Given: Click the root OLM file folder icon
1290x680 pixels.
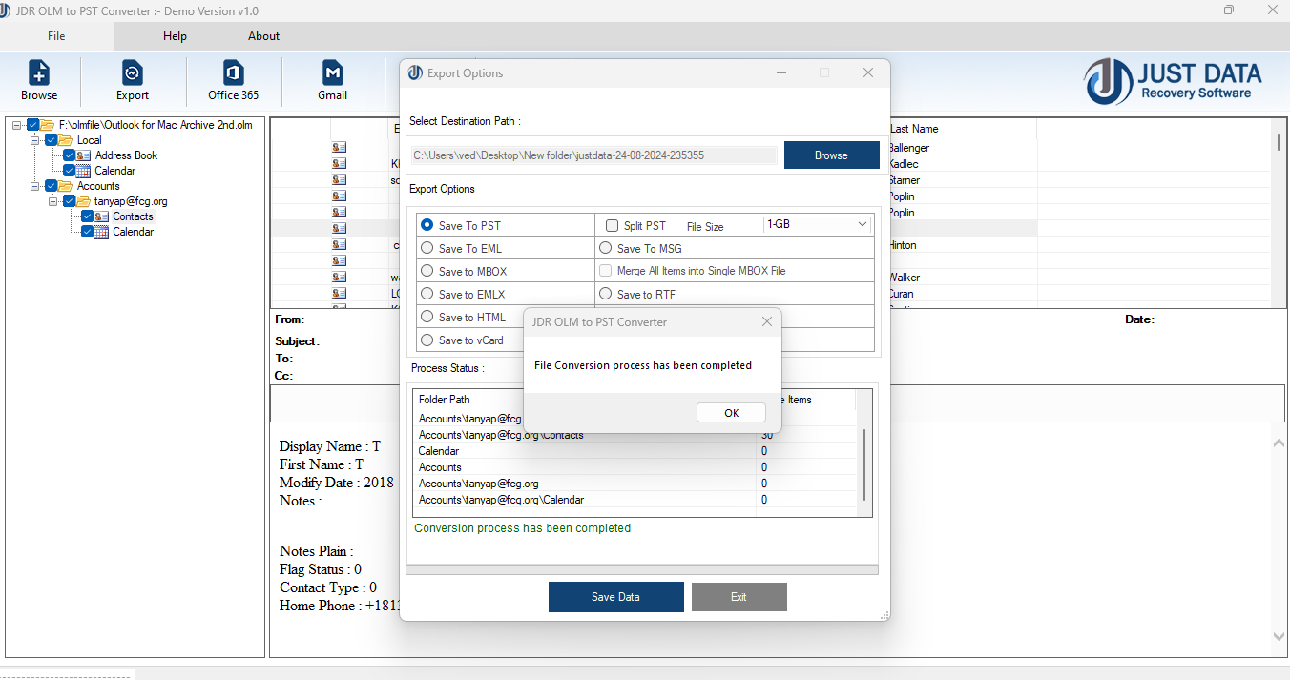Looking at the screenshot, I should click(x=48, y=125).
